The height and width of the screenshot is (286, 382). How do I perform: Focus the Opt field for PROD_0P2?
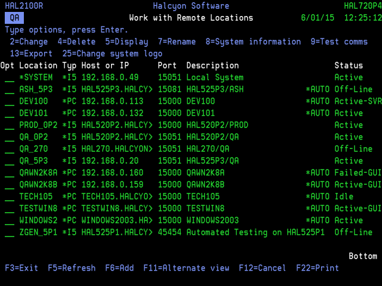tap(10, 125)
